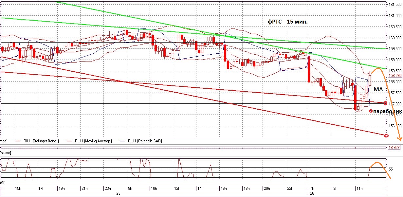403x197 pixels.
Task: Click the 17h time axis label
Action: click(41, 188)
